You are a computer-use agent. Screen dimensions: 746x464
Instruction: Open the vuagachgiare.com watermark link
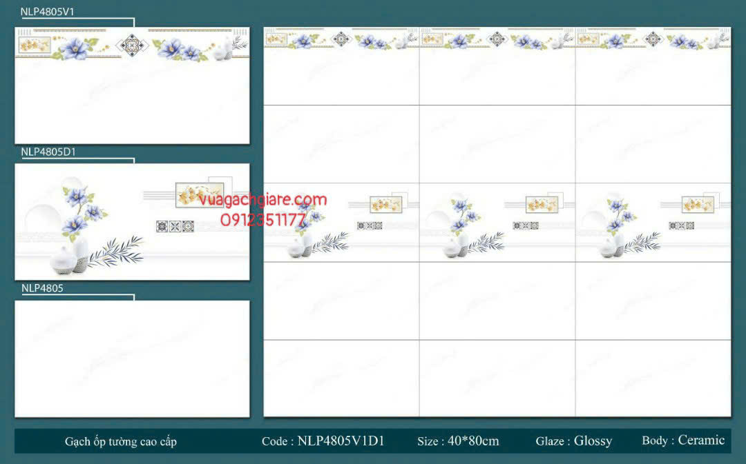pyautogui.click(x=262, y=200)
